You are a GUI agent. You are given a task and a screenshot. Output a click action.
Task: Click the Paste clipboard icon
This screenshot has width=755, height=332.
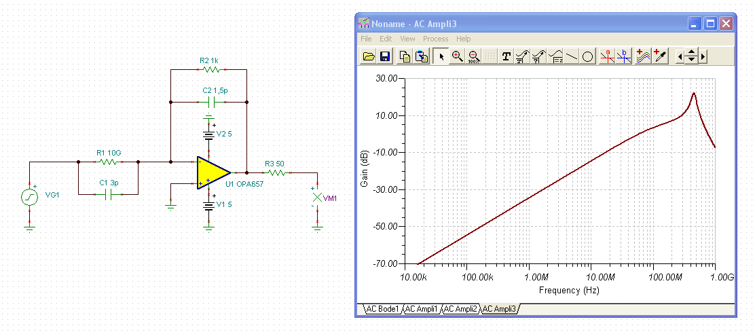tap(422, 56)
